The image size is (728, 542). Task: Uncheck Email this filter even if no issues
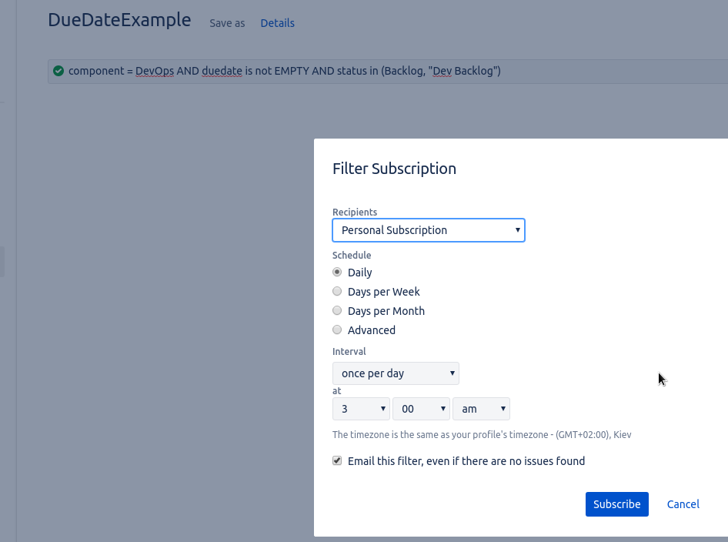[337, 460]
